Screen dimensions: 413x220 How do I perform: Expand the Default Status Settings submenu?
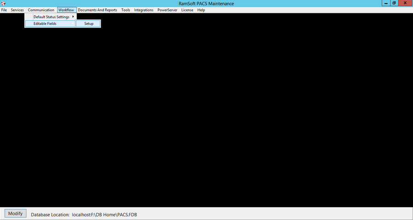pyautogui.click(x=51, y=17)
